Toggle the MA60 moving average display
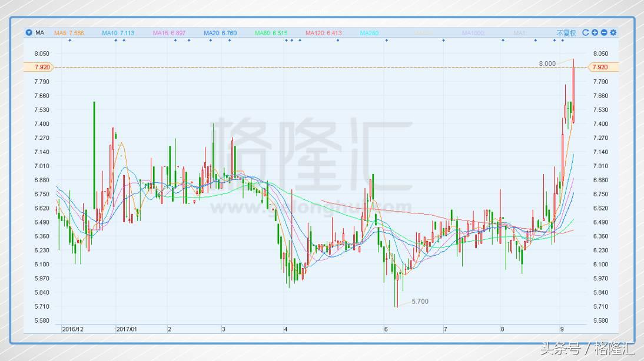This screenshot has height=361, width=644. coord(271,34)
